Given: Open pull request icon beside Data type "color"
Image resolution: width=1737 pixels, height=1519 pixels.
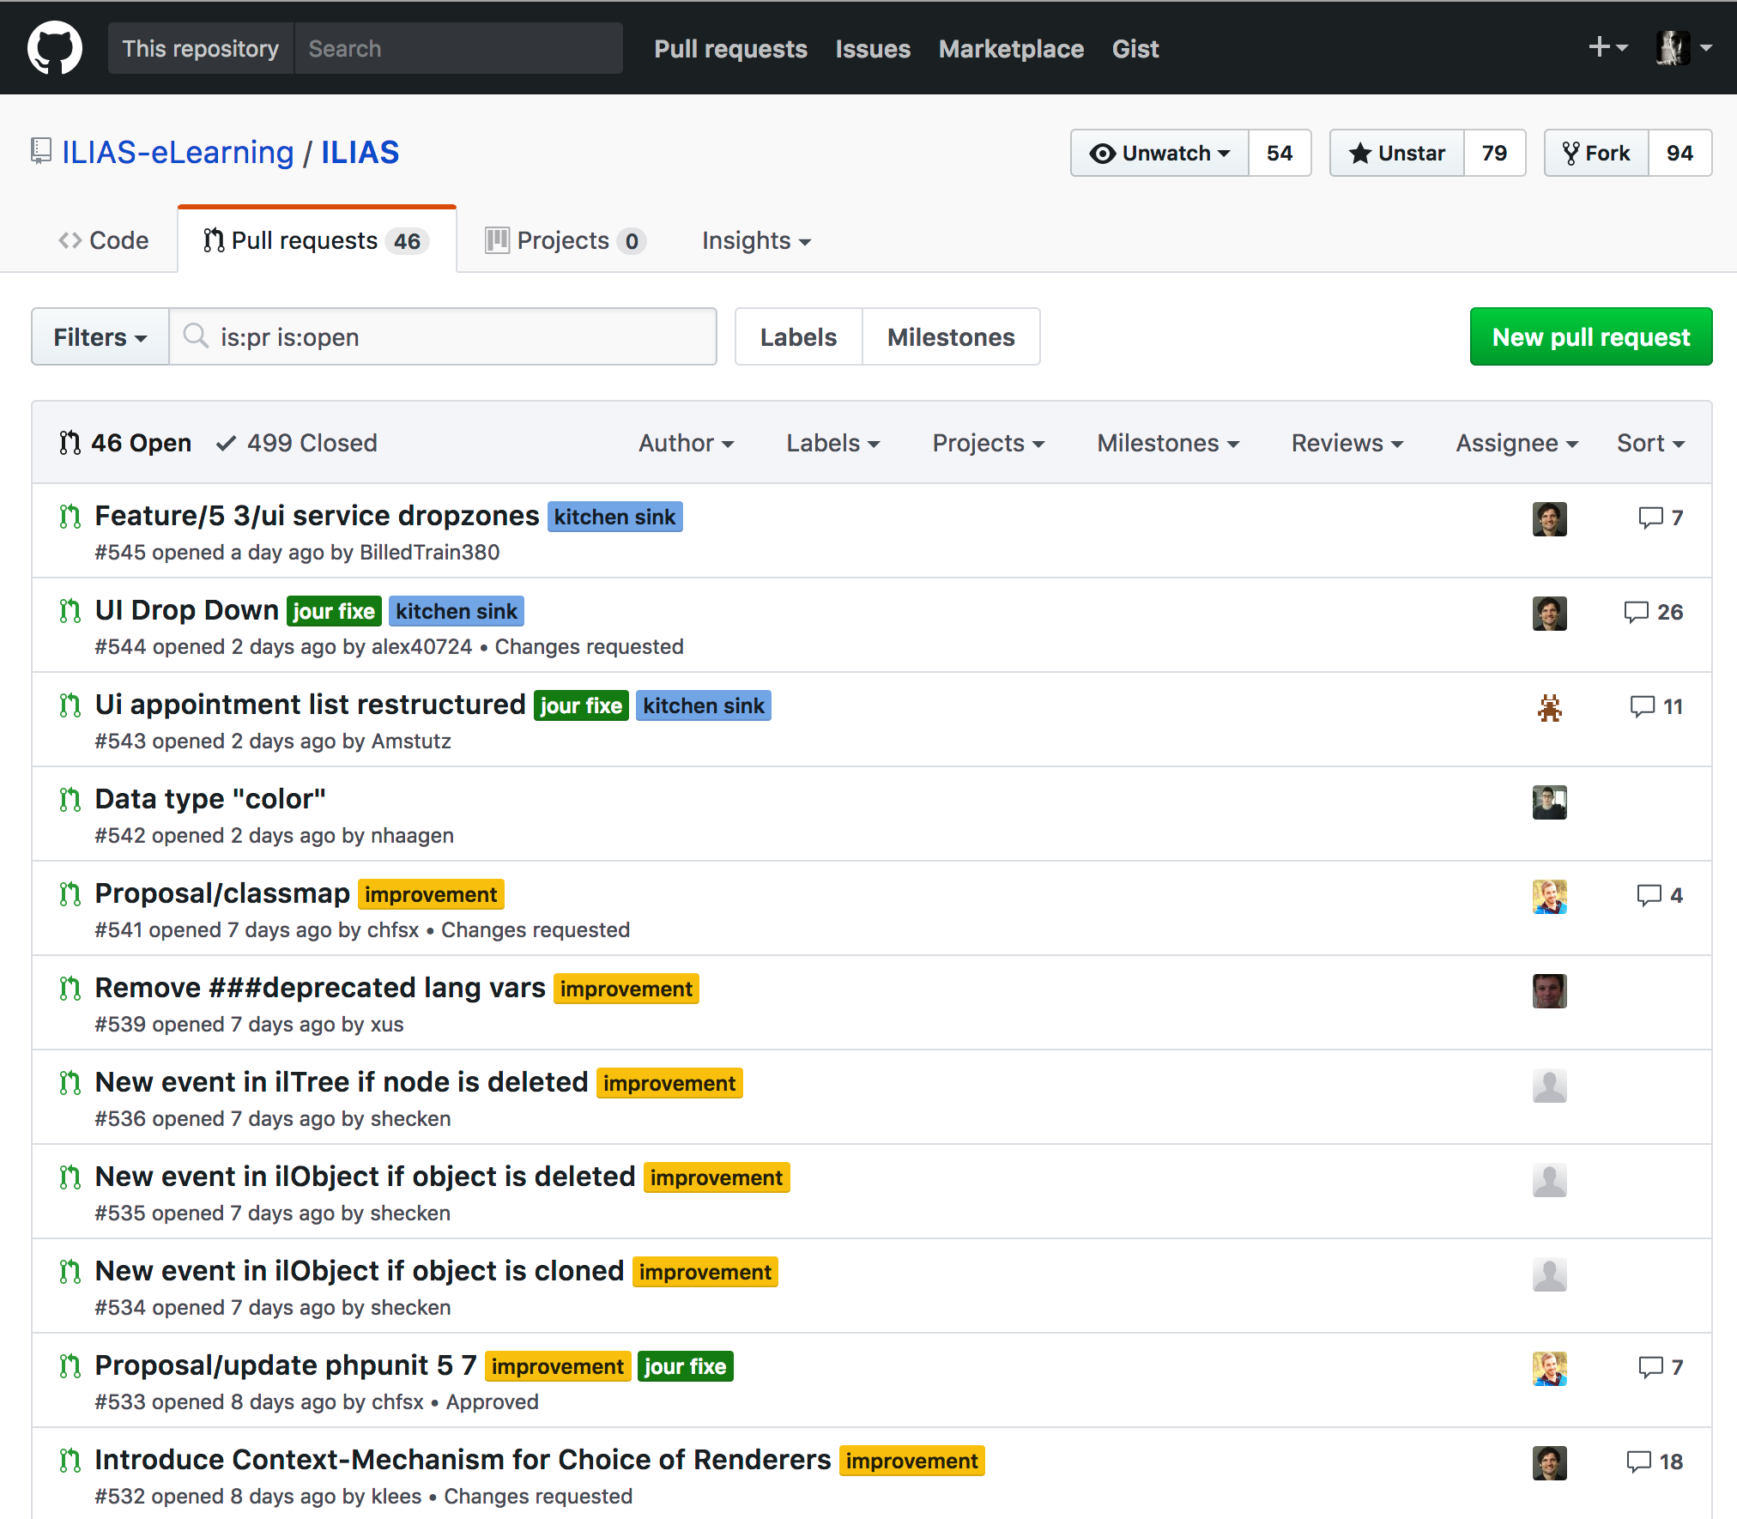Looking at the screenshot, I should click(70, 799).
